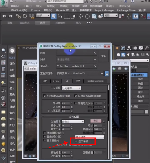Image resolution: width=150 pixels, height=163 pixels.
Task: Enable the 显示直接光 checkbox
Action: [45, 140]
